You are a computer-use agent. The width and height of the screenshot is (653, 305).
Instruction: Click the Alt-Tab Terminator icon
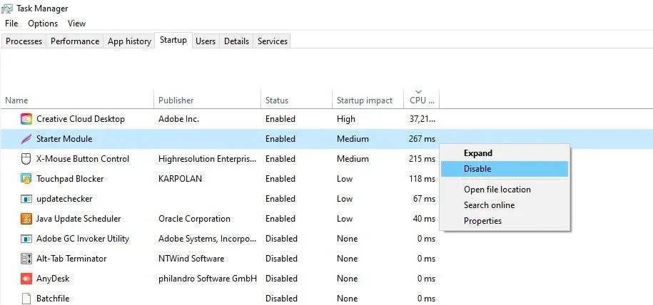click(26, 259)
